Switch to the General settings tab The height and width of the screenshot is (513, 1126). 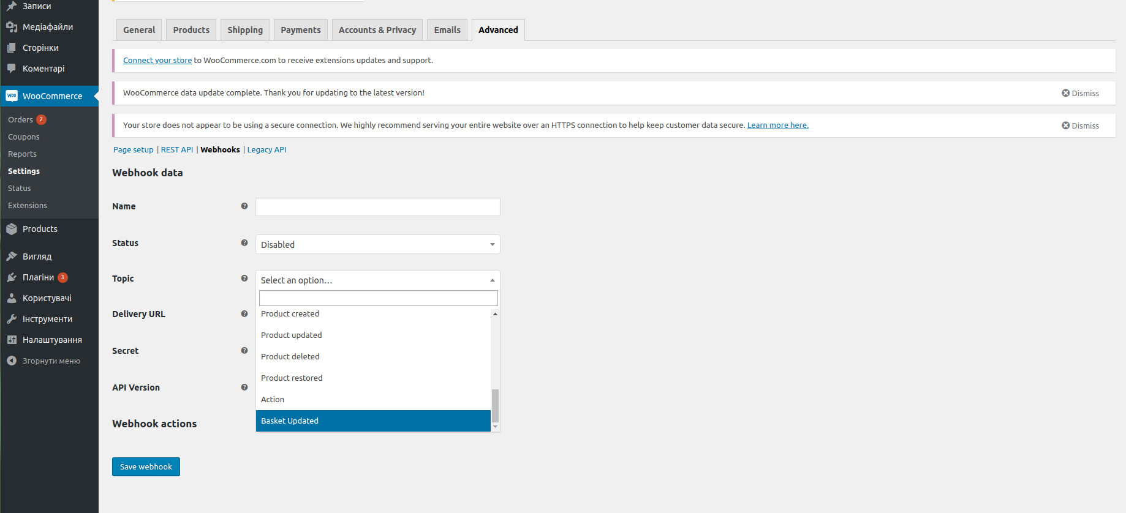point(139,30)
